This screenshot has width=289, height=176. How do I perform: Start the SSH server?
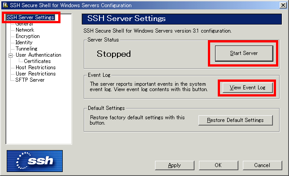click(x=244, y=53)
